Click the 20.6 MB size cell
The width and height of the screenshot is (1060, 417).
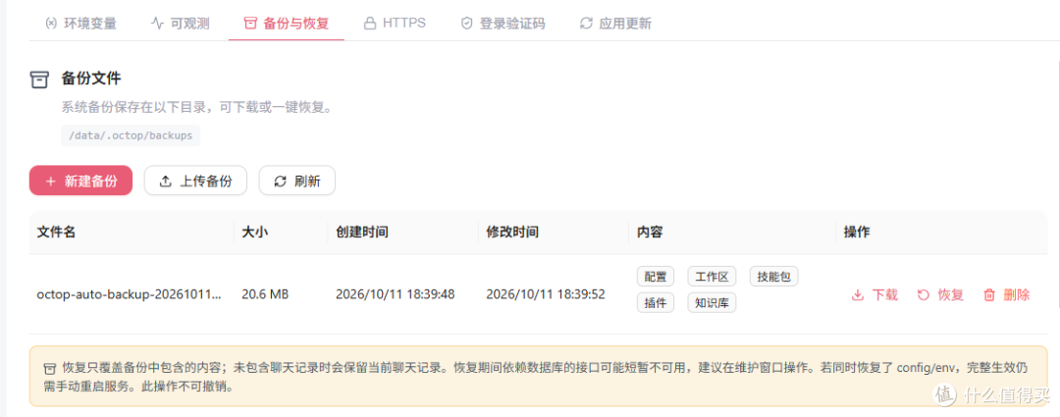click(264, 294)
